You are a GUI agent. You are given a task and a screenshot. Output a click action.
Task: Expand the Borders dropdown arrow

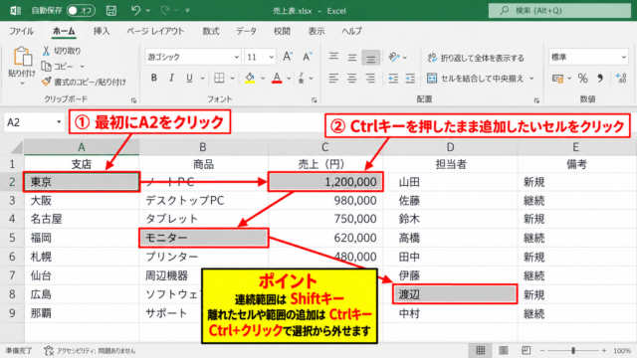232,78
